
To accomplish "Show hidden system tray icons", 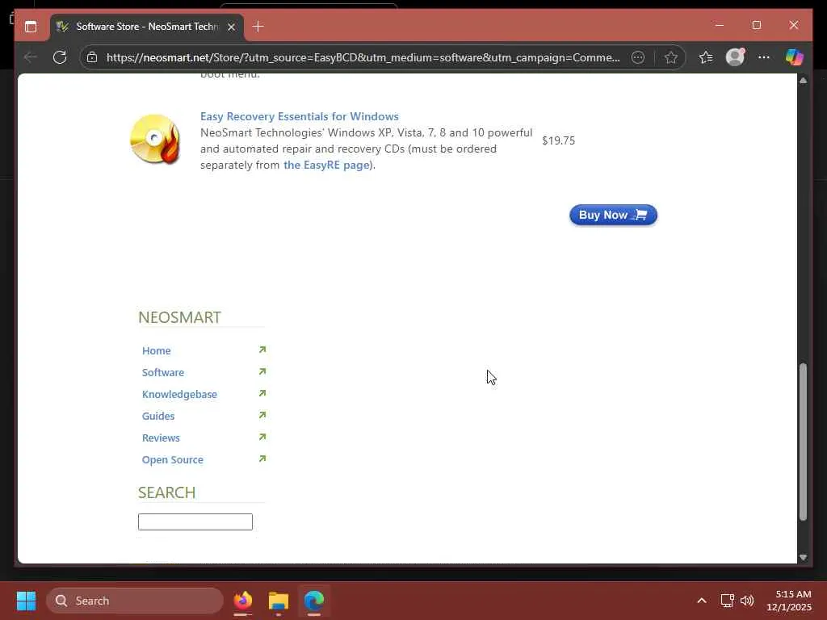I will click(702, 601).
